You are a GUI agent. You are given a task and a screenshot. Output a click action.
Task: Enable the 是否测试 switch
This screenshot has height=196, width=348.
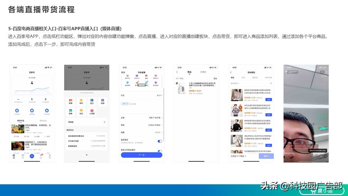pyautogui.click(x=160, y=141)
